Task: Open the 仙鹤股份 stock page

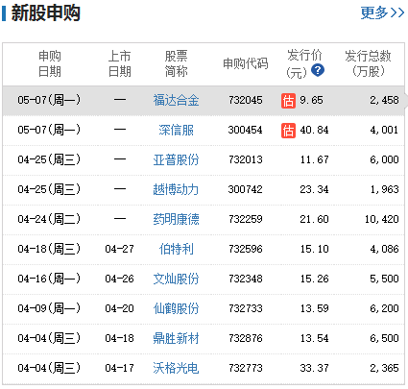Action: (176, 308)
